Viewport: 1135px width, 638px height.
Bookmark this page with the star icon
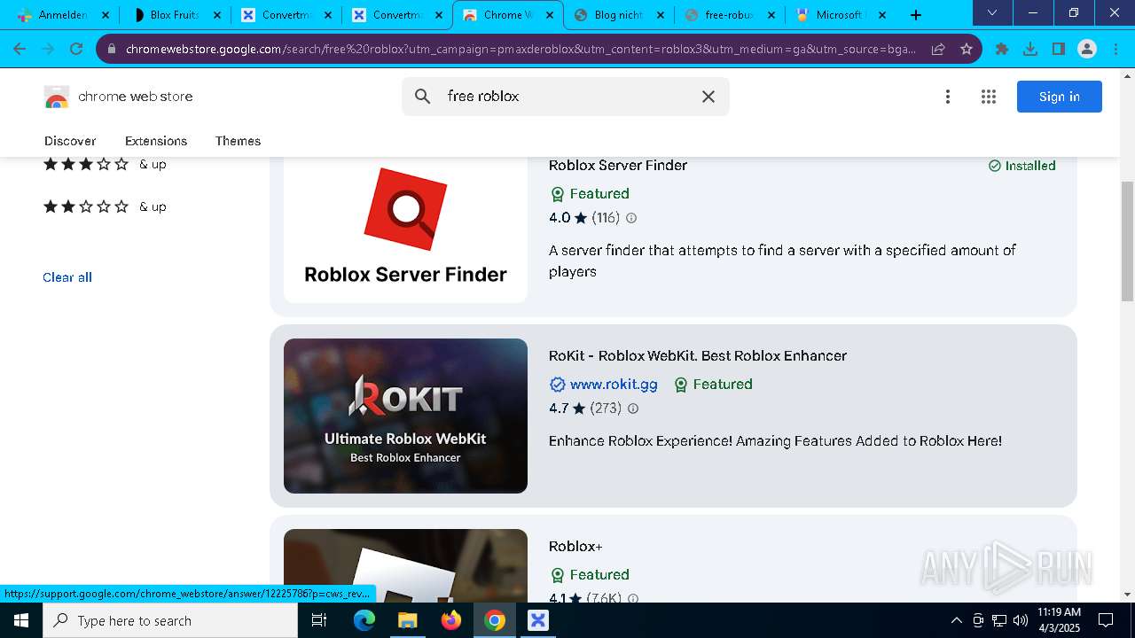(x=967, y=49)
